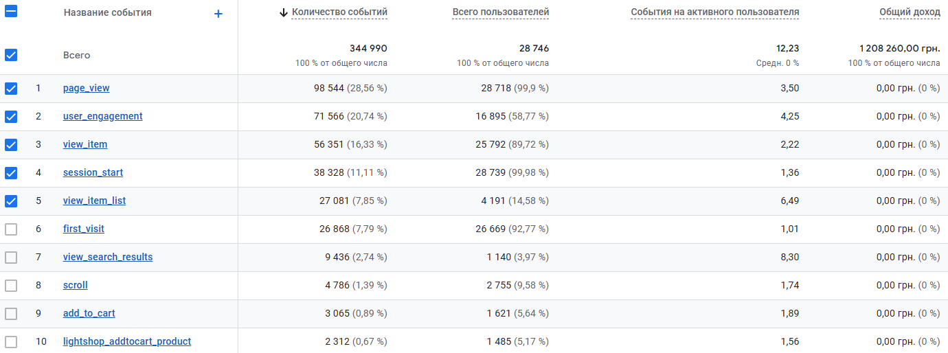948x353 pixels.
Task: Uncheck the Всего row checkbox
Action: pyautogui.click(x=11, y=55)
